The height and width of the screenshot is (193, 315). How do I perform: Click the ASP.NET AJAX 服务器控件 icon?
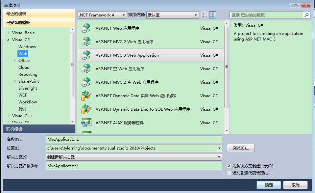[86, 123]
